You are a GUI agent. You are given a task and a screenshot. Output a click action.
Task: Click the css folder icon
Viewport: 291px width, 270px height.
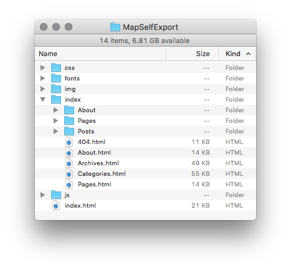[56, 67]
